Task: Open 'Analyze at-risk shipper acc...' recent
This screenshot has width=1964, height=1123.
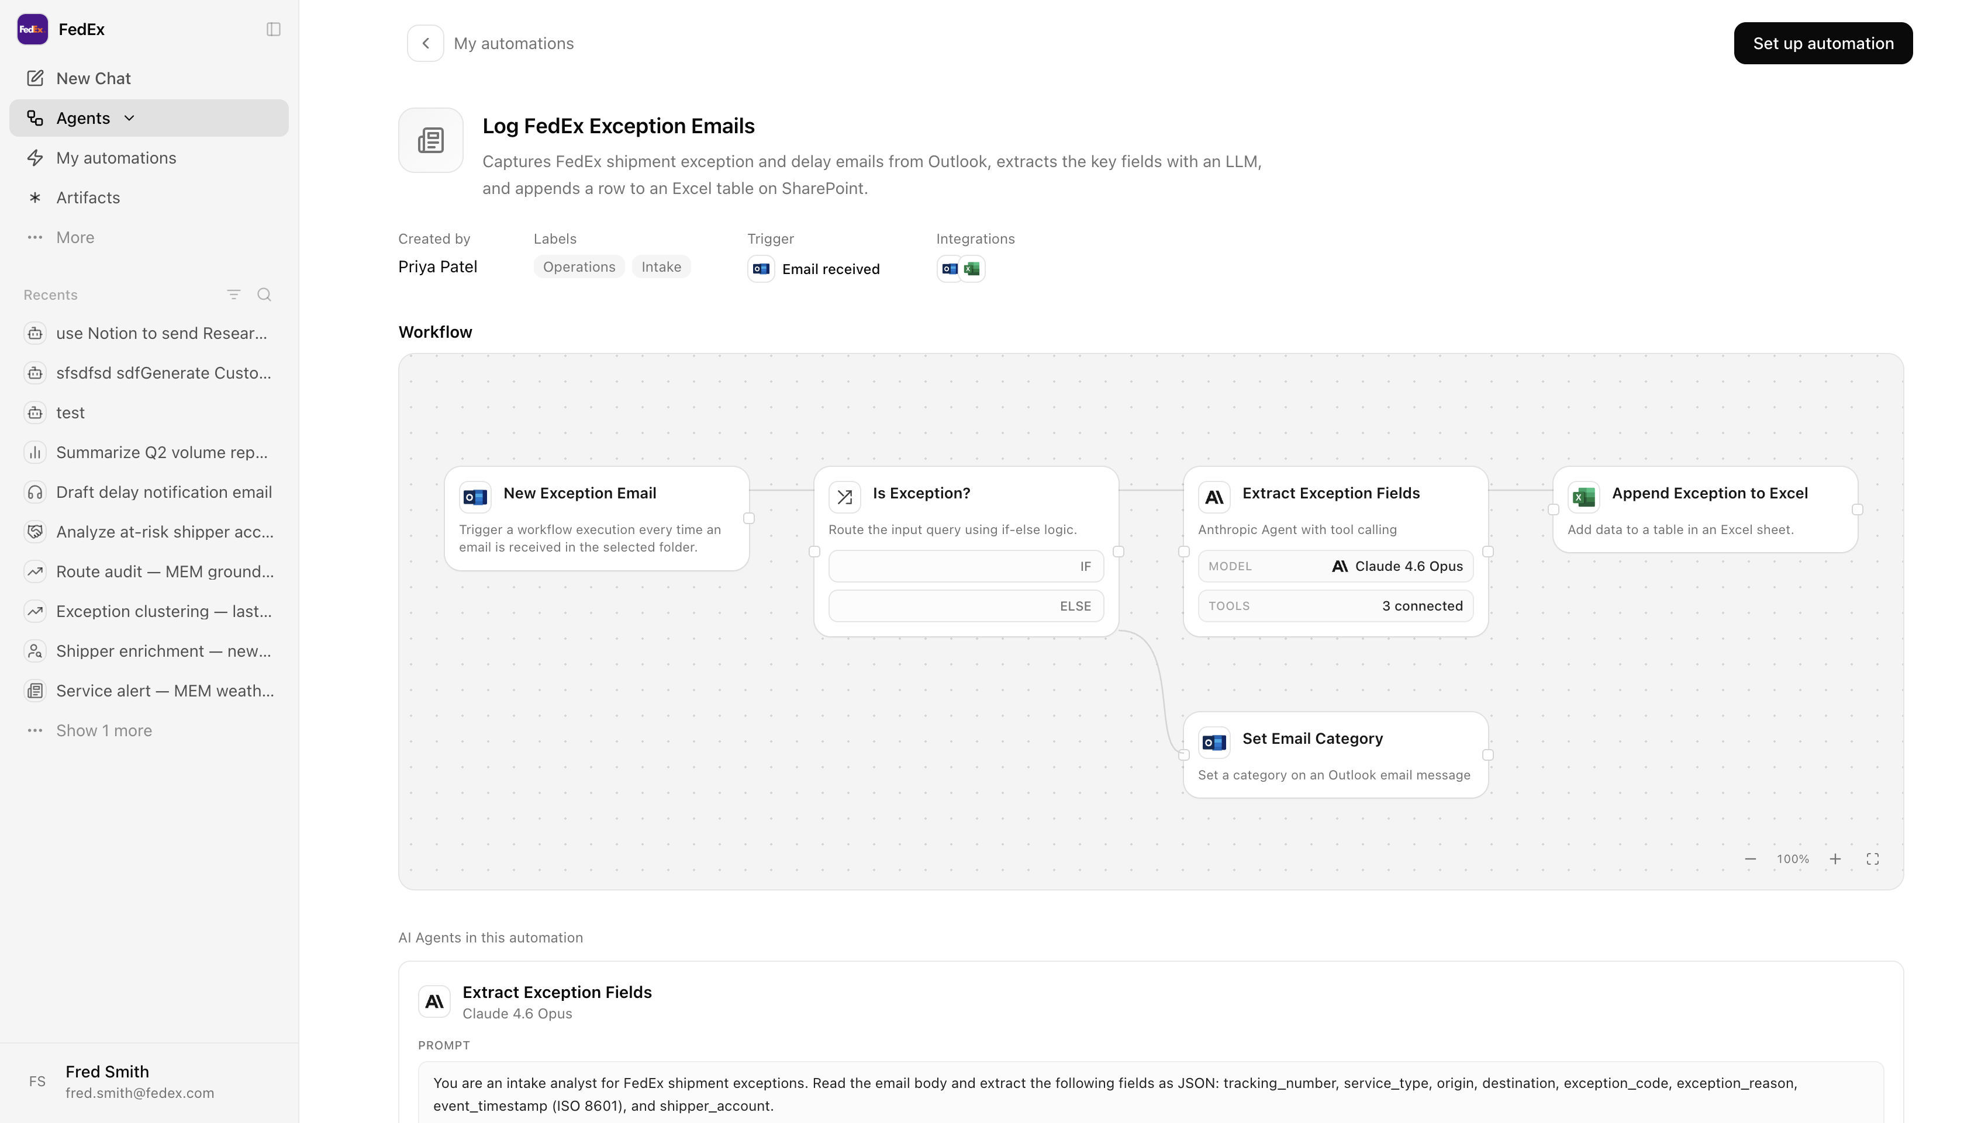Action: pos(149,532)
